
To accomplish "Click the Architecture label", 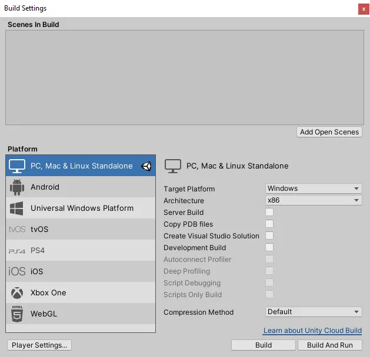I will coord(184,201).
